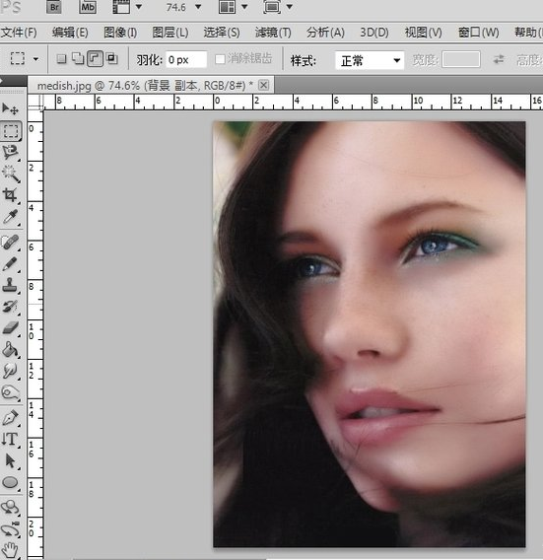The width and height of the screenshot is (543, 560).
Task: Open the 窗口(W) menu
Action: coord(478,33)
